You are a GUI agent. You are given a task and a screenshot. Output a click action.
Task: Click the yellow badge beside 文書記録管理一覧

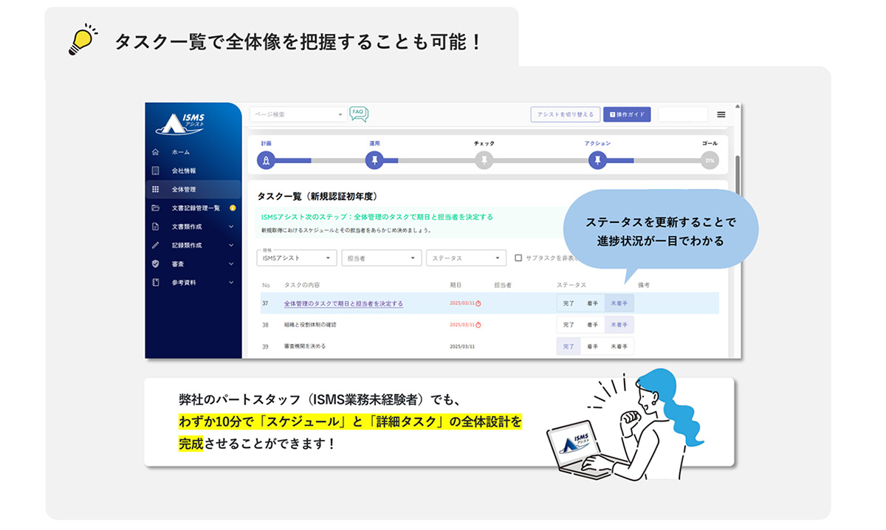pos(233,208)
